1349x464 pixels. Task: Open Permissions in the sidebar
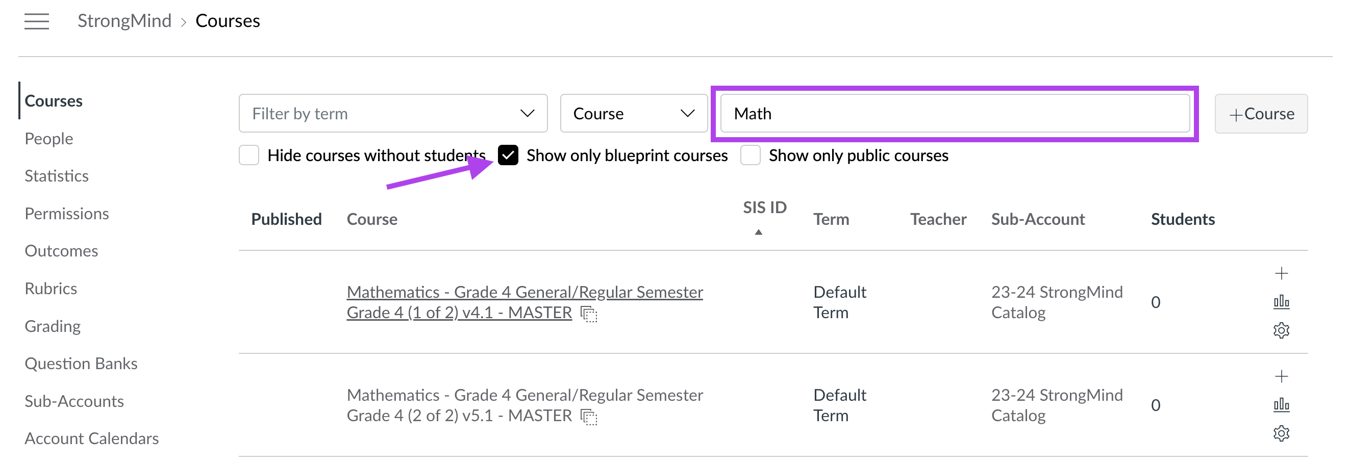66,214
